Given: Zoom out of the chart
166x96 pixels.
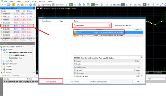Looking at the screenshot, I should coord(84,5).
